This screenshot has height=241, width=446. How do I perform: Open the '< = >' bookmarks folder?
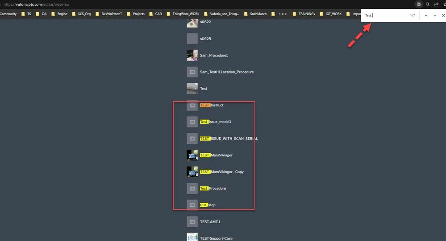(x=279, y=14)
